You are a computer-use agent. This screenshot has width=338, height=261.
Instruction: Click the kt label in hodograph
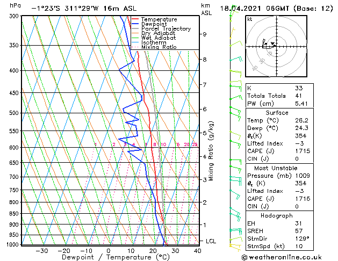click(250, 19)
